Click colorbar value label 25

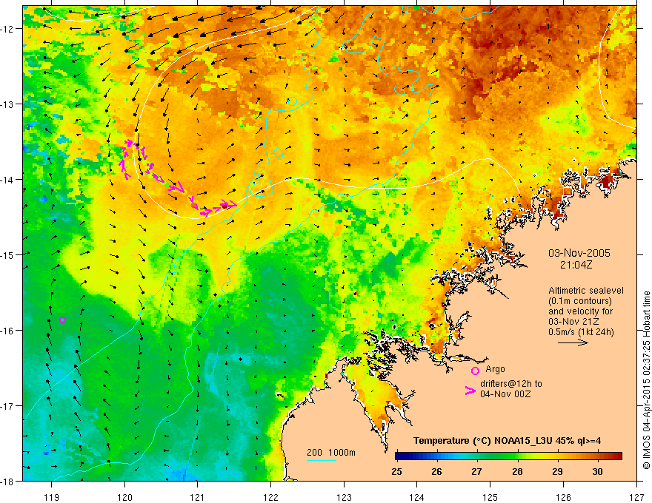tap(396, 471)
